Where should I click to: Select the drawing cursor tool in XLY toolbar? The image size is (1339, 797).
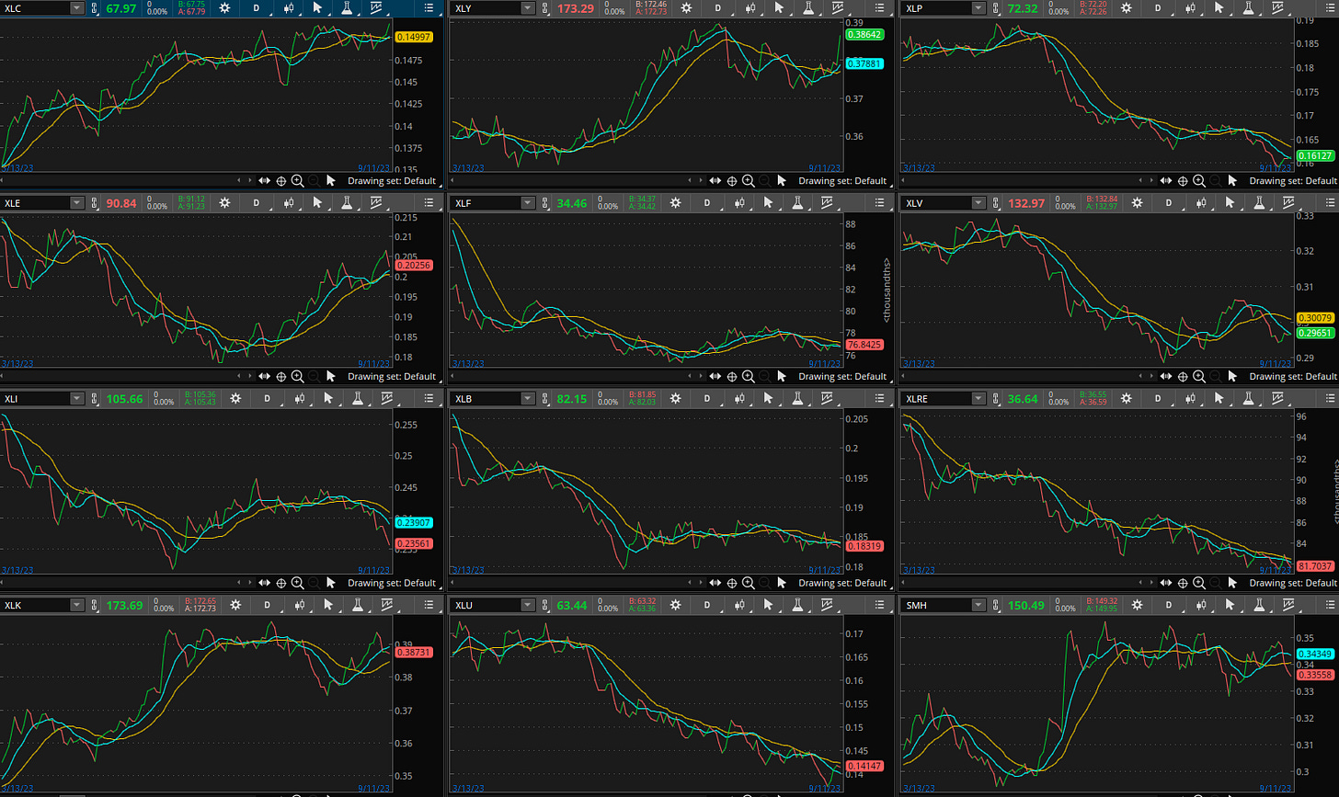(779, 8)
